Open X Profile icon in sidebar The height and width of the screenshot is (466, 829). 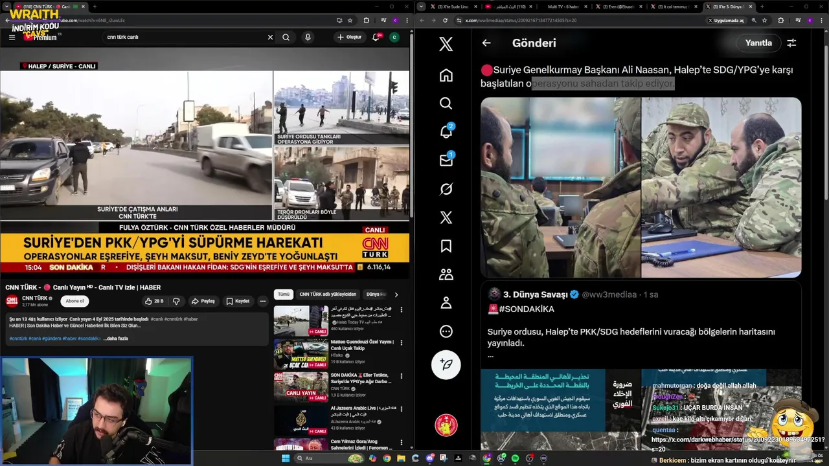446,303
